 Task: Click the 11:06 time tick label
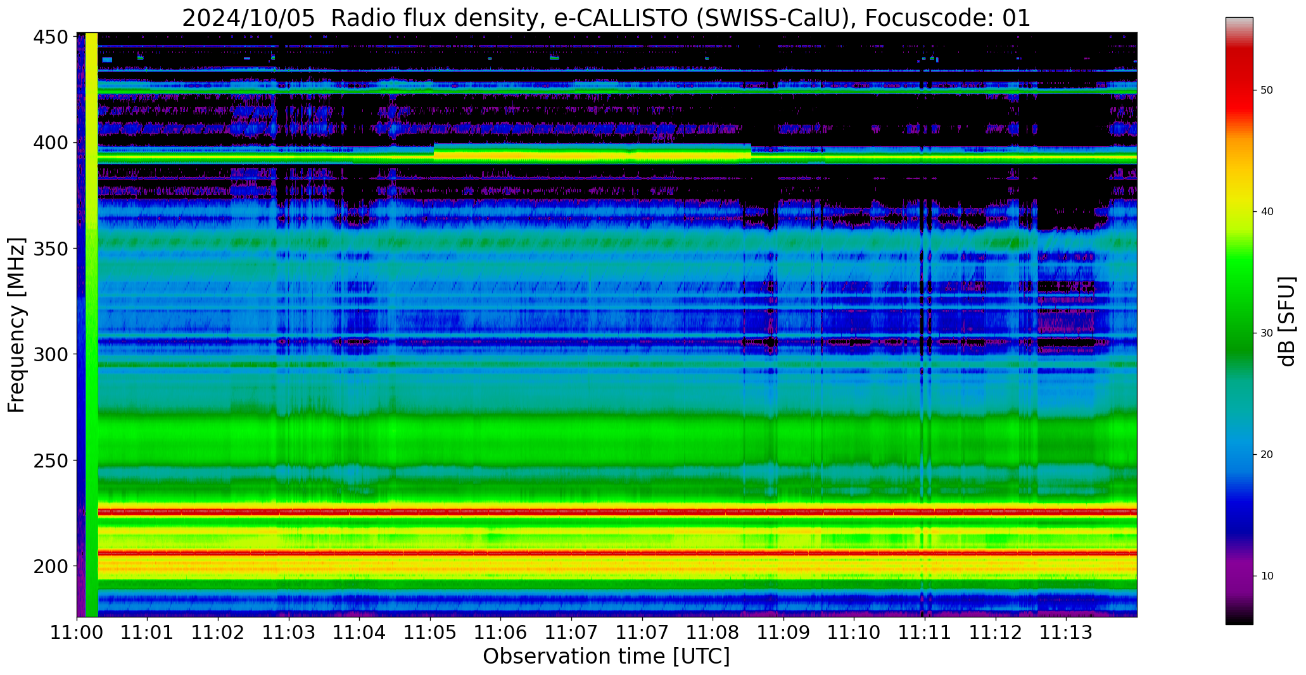pos(501,632)
